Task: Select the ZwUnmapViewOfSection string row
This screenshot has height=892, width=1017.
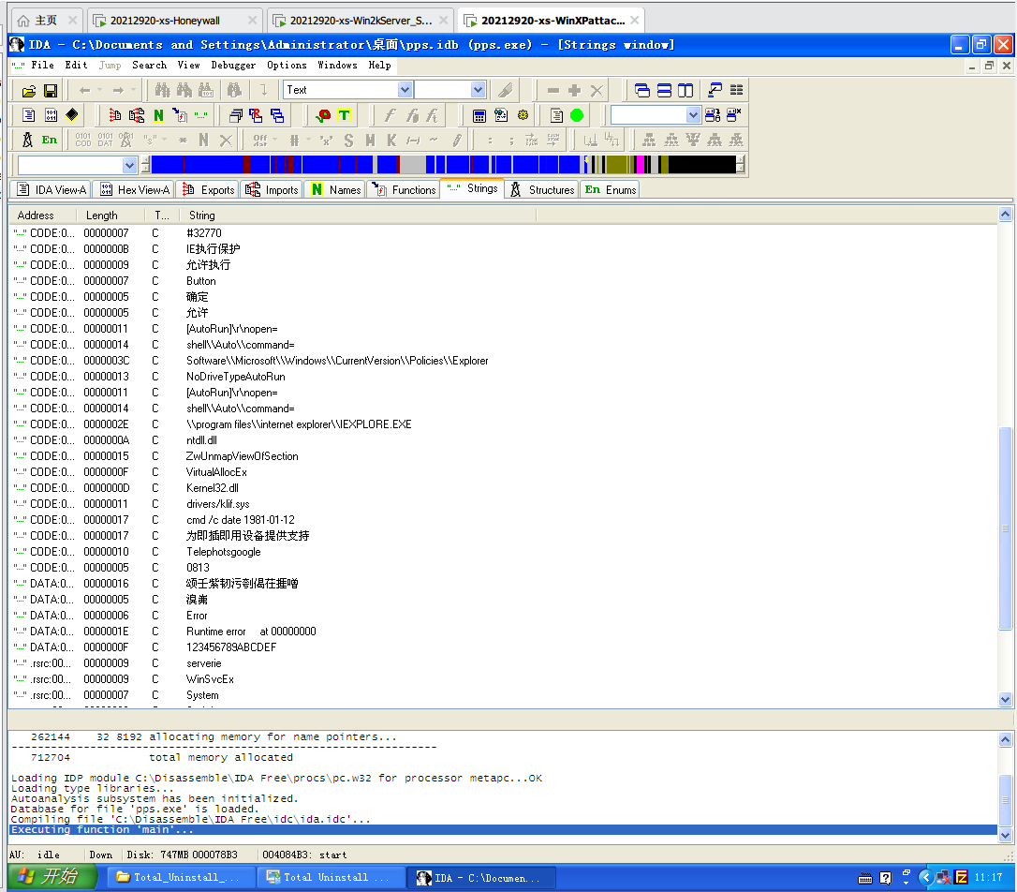Action: (x=503, y=456)
